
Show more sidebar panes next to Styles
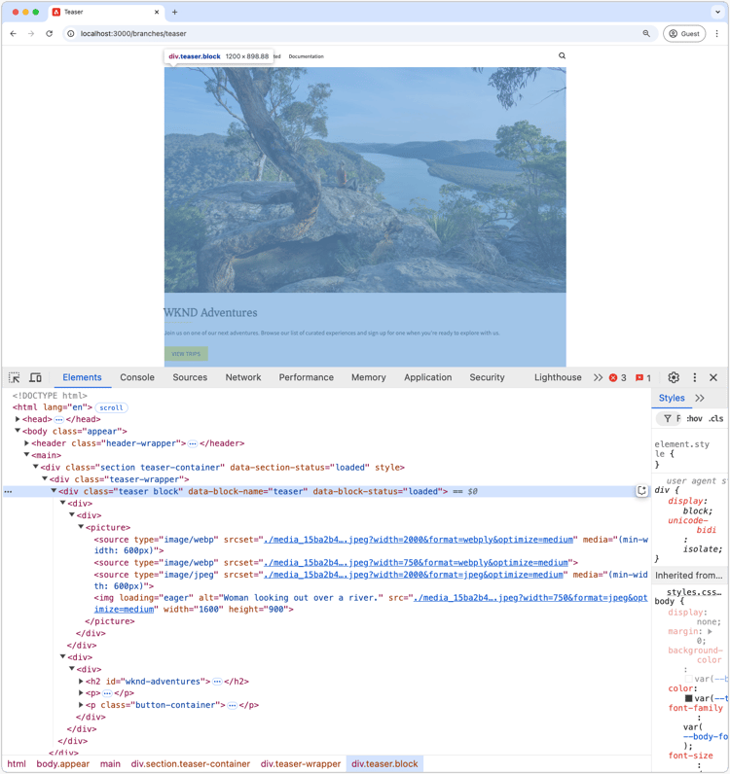click(700, 398)
